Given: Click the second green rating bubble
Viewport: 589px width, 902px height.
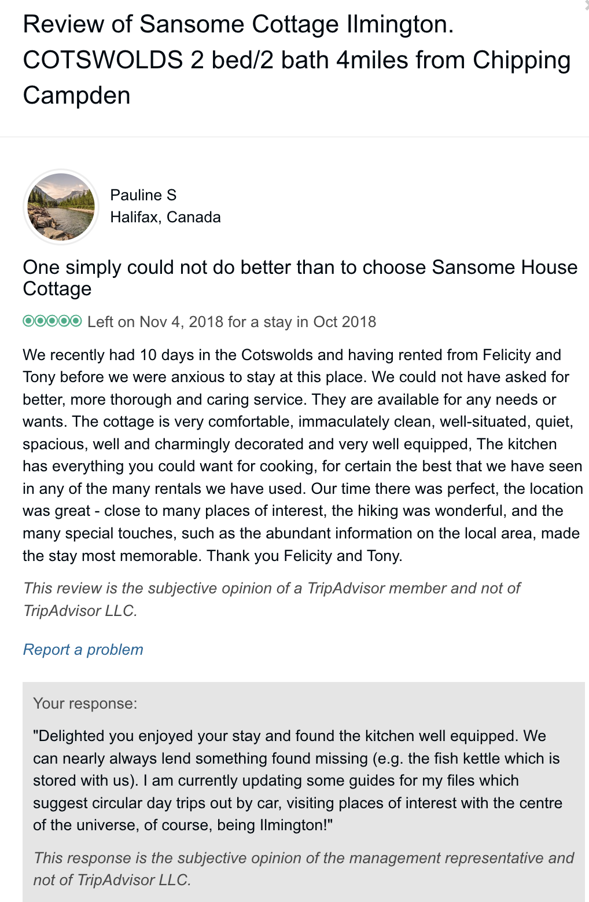Looking at the screenshot, I should click(x=41, y=321).
